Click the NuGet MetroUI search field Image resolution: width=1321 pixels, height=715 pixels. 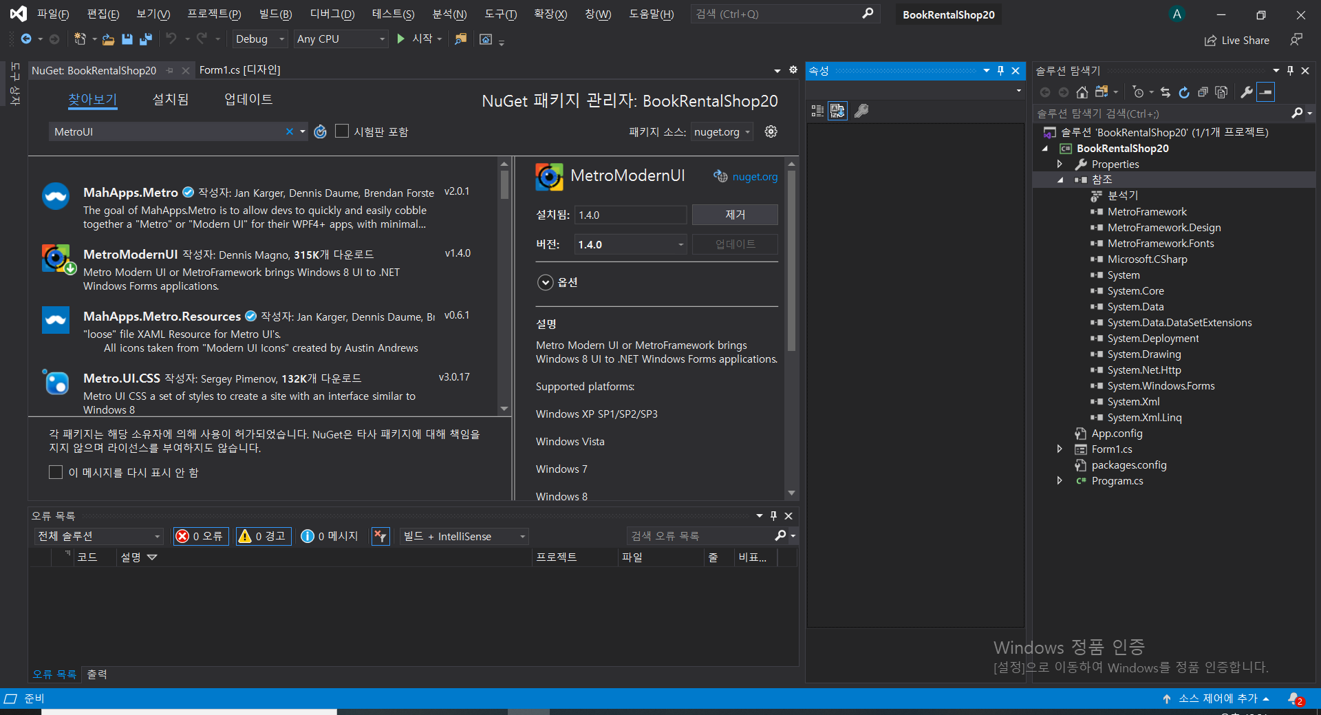coord(169,131)
